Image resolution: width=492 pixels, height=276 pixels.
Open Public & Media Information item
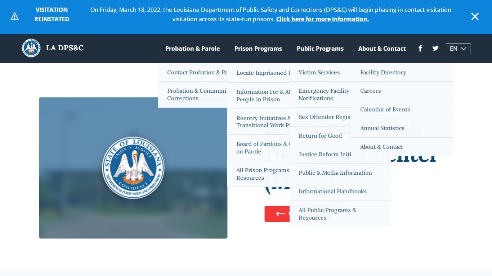coord(340,172)
